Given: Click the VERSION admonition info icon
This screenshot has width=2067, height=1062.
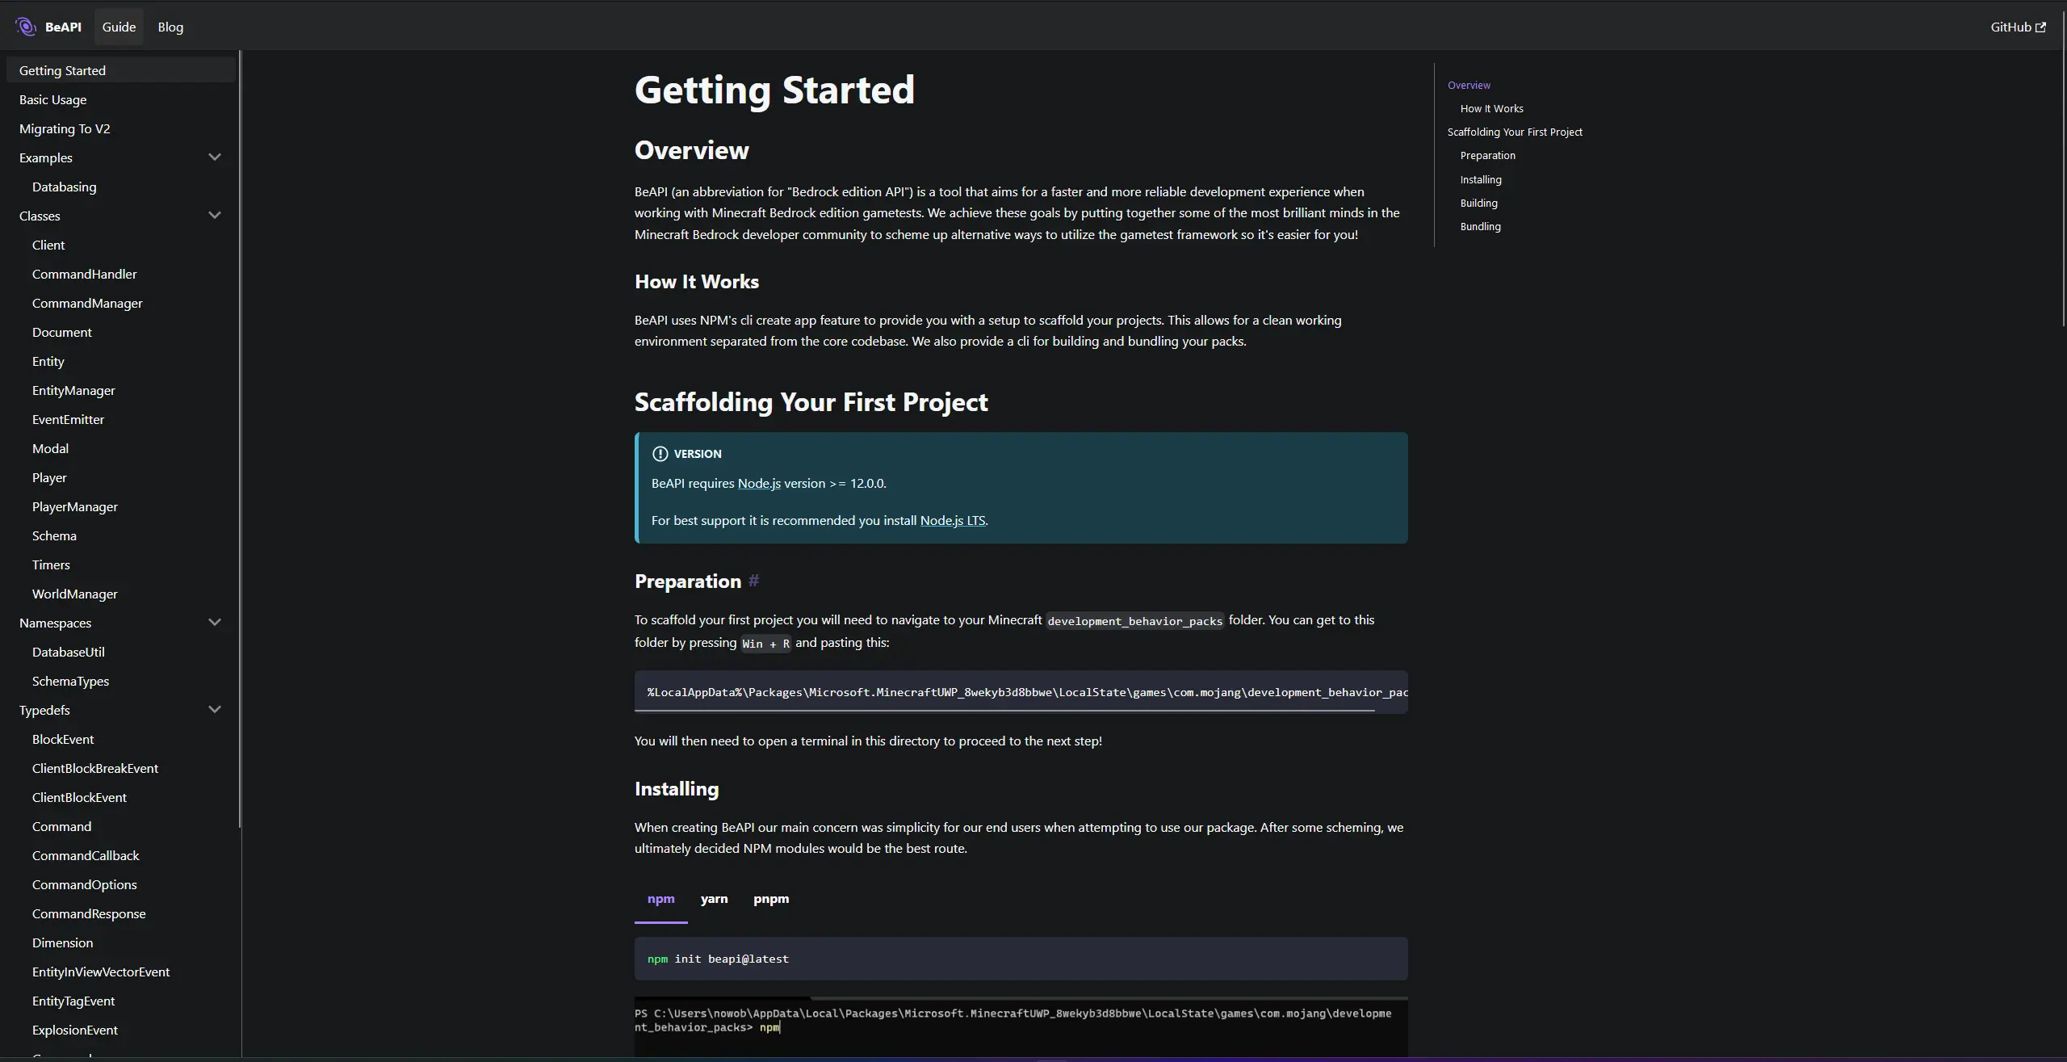Looking at the screenshot, I should click(660, 454).
